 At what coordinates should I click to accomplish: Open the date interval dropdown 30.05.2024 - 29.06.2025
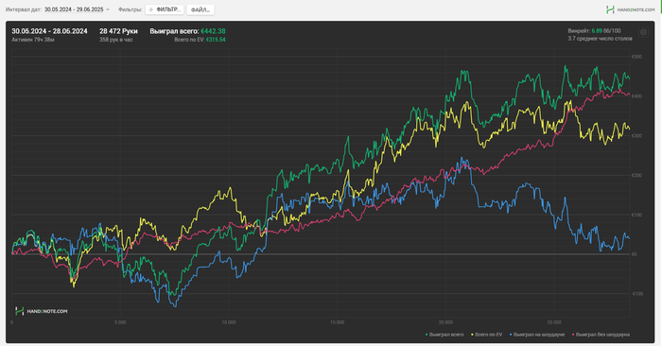tap(77, 9)
